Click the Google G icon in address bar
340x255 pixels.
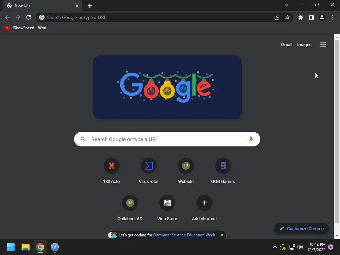pos(42,17)
